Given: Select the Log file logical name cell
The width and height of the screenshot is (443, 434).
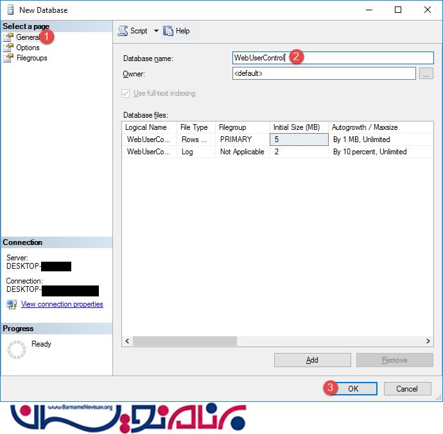Looking at the screenshot, I should click(x=150, y=152).
